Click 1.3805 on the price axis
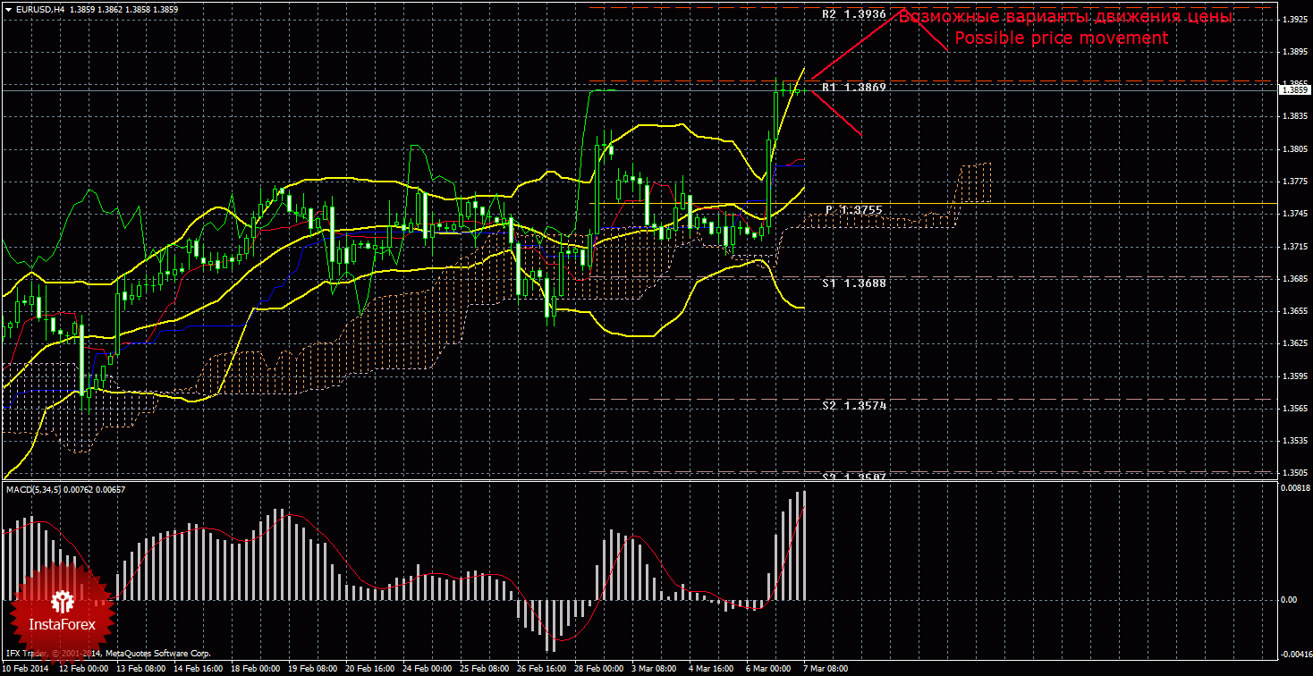Viewport: 1313px width, 676px height. tap(1293, 149)
